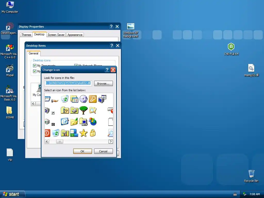This screenshot has width=264, height=198.
Task: Toggle the My Network Places checkbox
Action: point(76,65)
